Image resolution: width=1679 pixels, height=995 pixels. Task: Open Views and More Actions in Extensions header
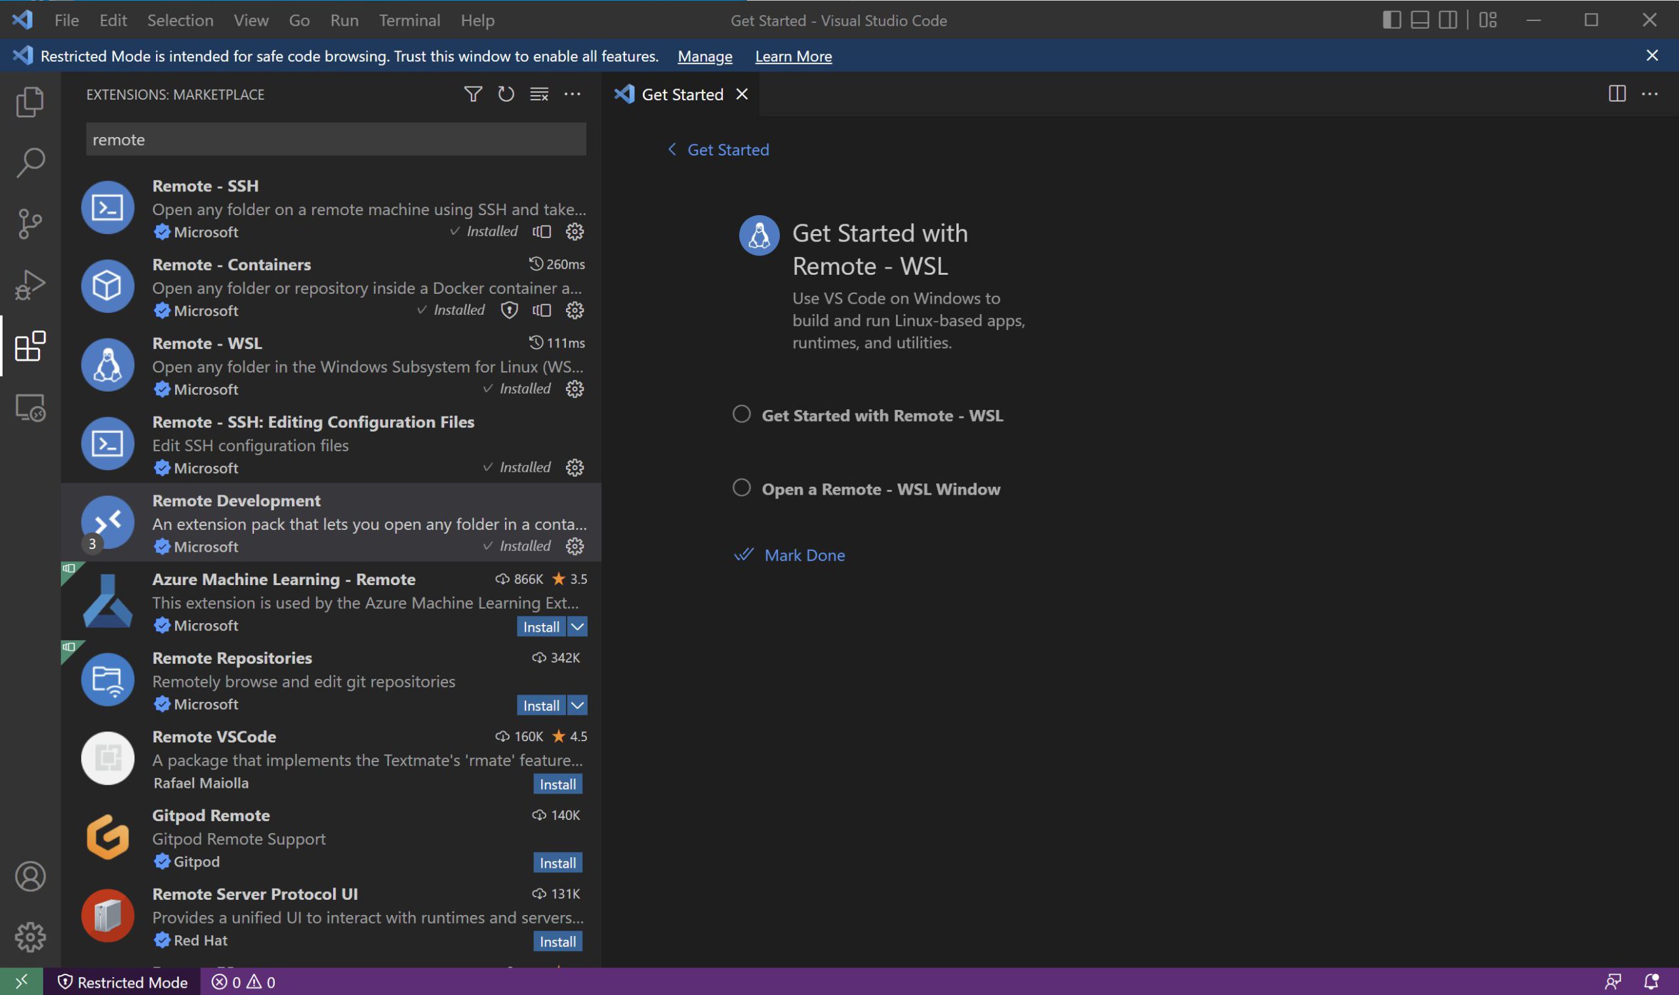572,94
